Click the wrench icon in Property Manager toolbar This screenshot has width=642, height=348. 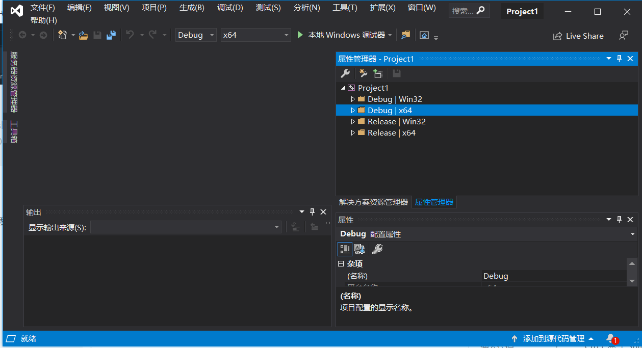click(x=345, y=73)
